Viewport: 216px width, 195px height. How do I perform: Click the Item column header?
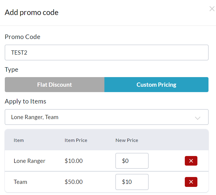(x=19, y=140)
